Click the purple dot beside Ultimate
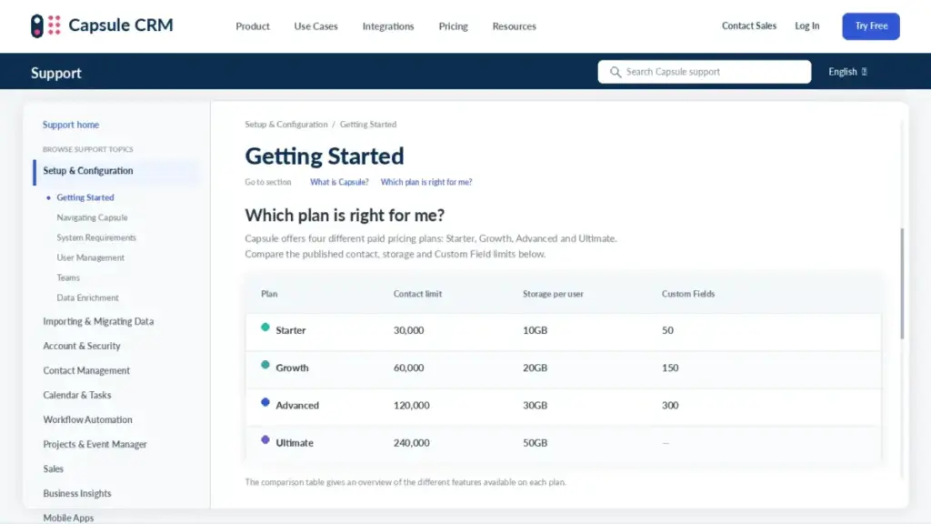 [265, 439]
